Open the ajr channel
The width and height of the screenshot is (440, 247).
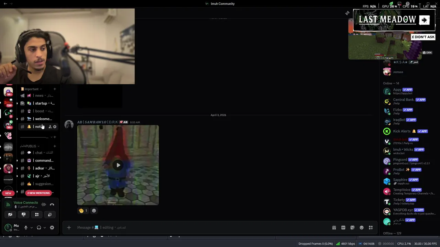coord(38,176)
